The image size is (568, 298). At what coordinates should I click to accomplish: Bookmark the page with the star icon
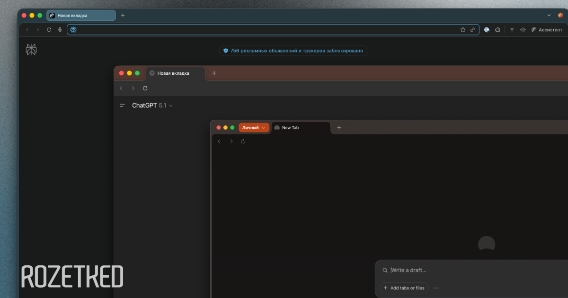point(463,30)
